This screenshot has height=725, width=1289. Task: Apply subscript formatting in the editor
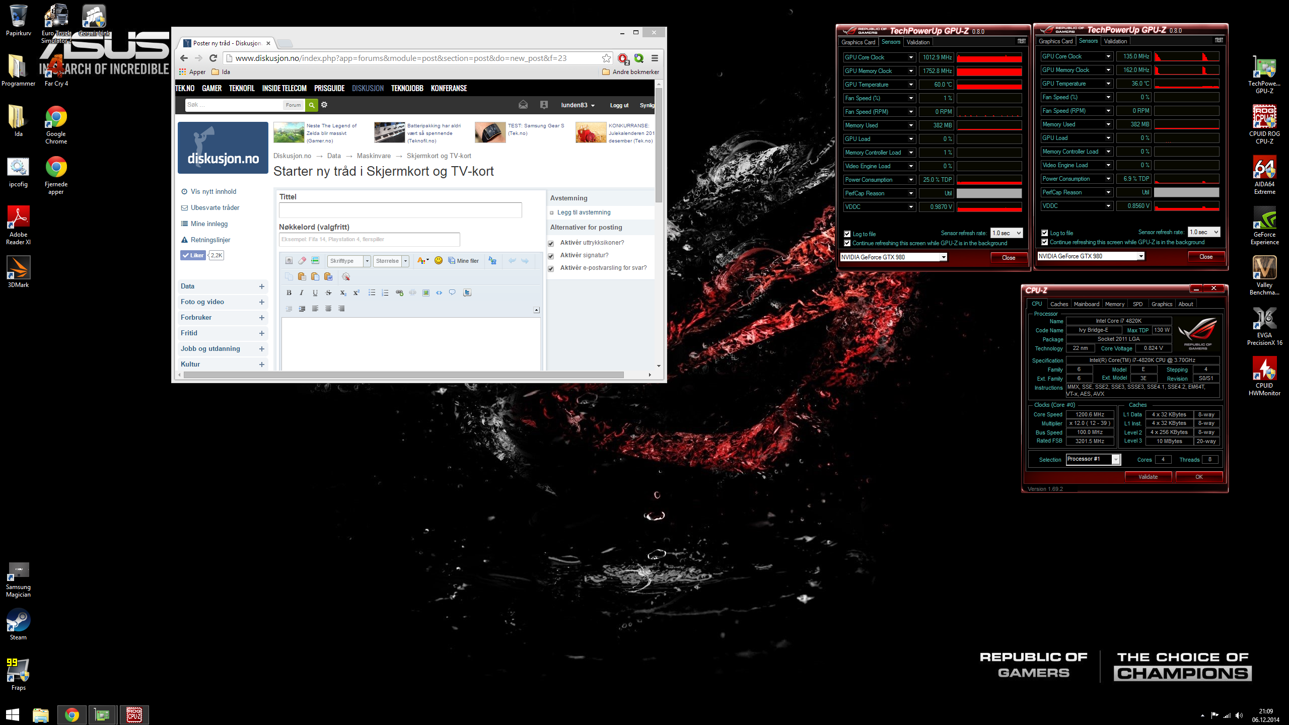[x=343, y=293]
